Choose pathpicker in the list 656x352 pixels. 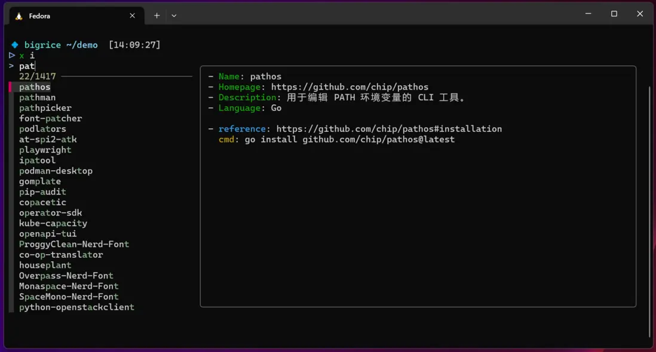[45, 108]
